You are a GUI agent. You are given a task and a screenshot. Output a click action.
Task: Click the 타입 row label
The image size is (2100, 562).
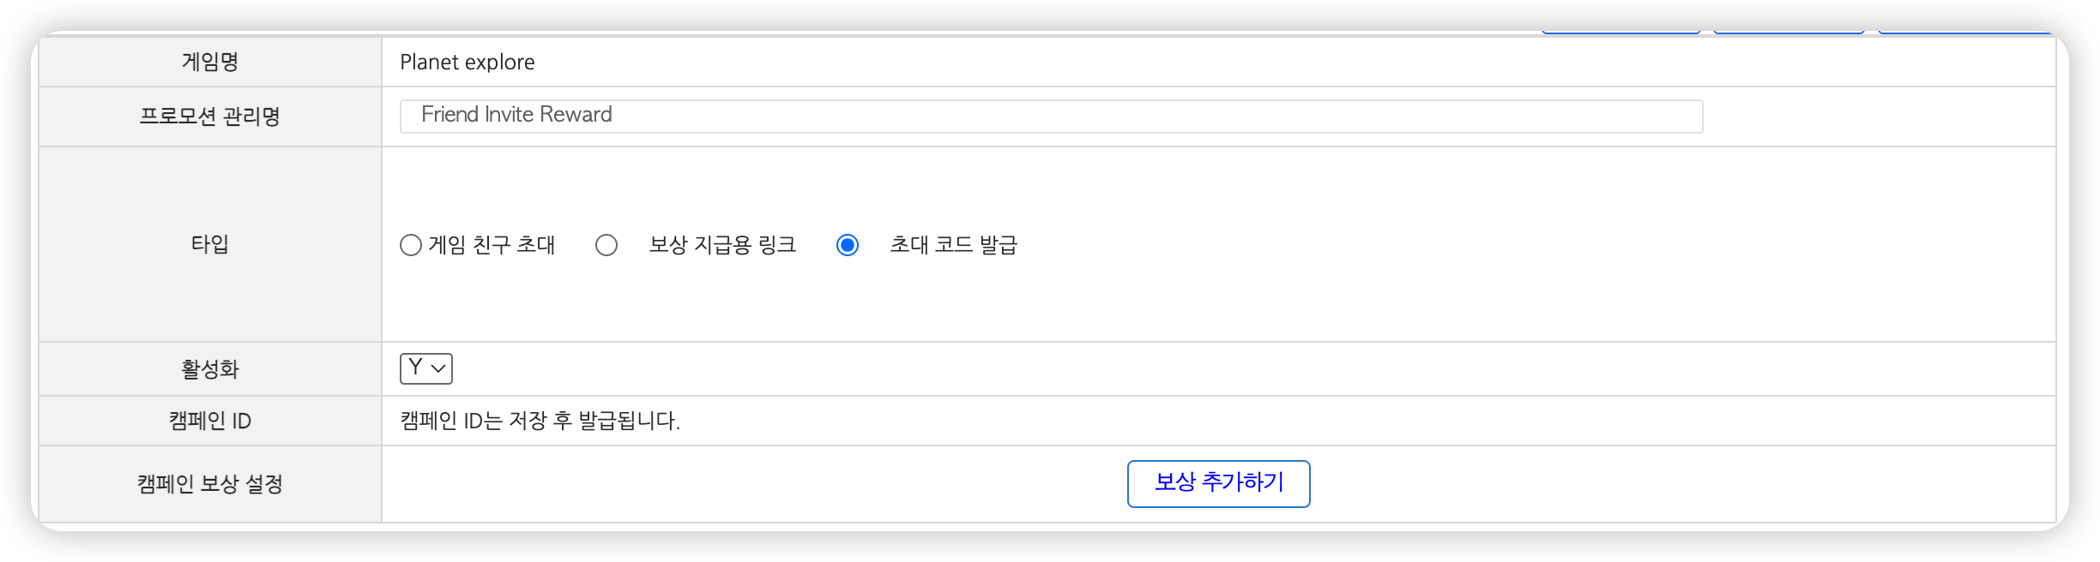210,244
